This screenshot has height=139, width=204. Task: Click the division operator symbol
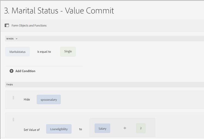click(x=125, y=128)
